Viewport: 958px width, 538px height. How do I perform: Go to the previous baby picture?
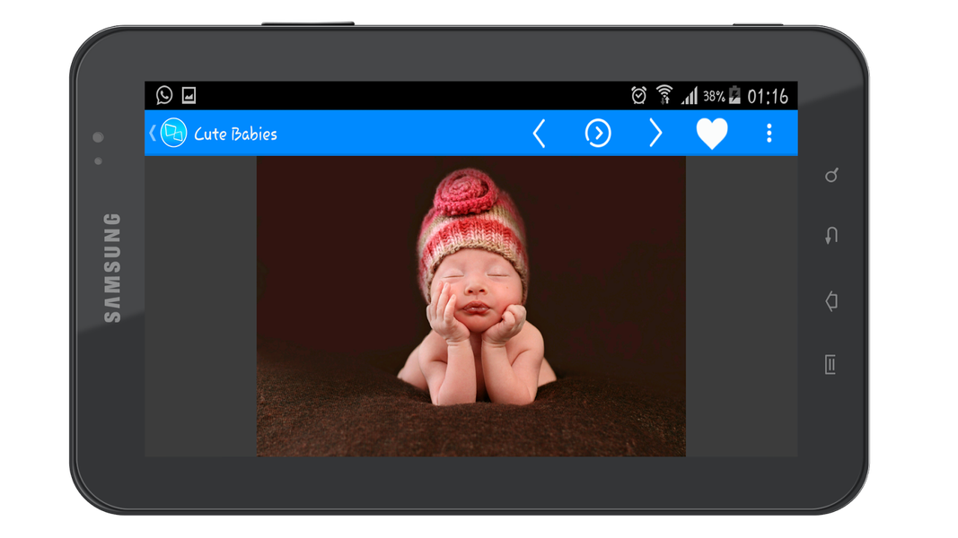click(x=539, y=134)
